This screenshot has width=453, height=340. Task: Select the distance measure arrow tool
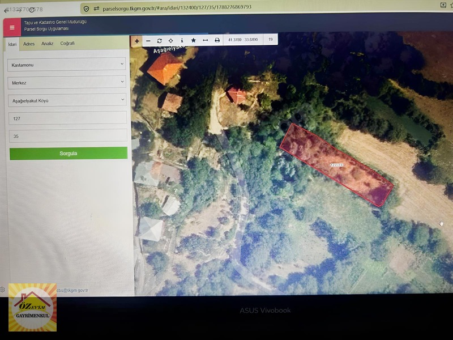pos(206,40)
